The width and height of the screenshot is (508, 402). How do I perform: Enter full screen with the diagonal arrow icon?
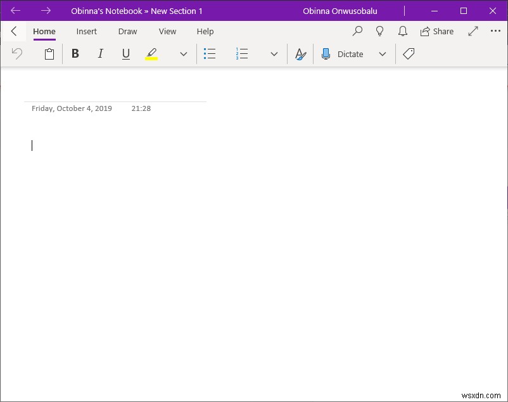tap(473, 31)
